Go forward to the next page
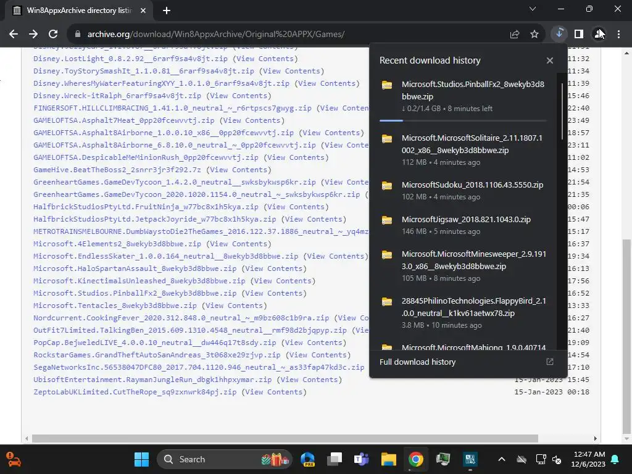 click(x=33, y=35)
